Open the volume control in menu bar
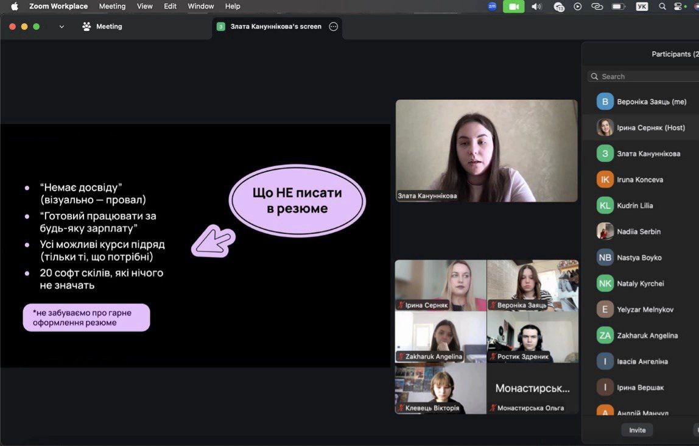699x446 pixels. click(x=536, y=7)
